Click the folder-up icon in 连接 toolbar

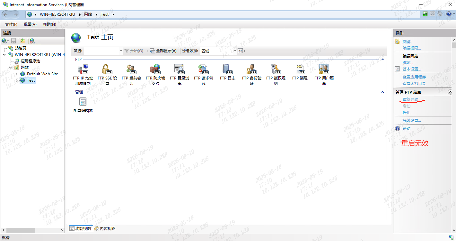coord(22,41)
